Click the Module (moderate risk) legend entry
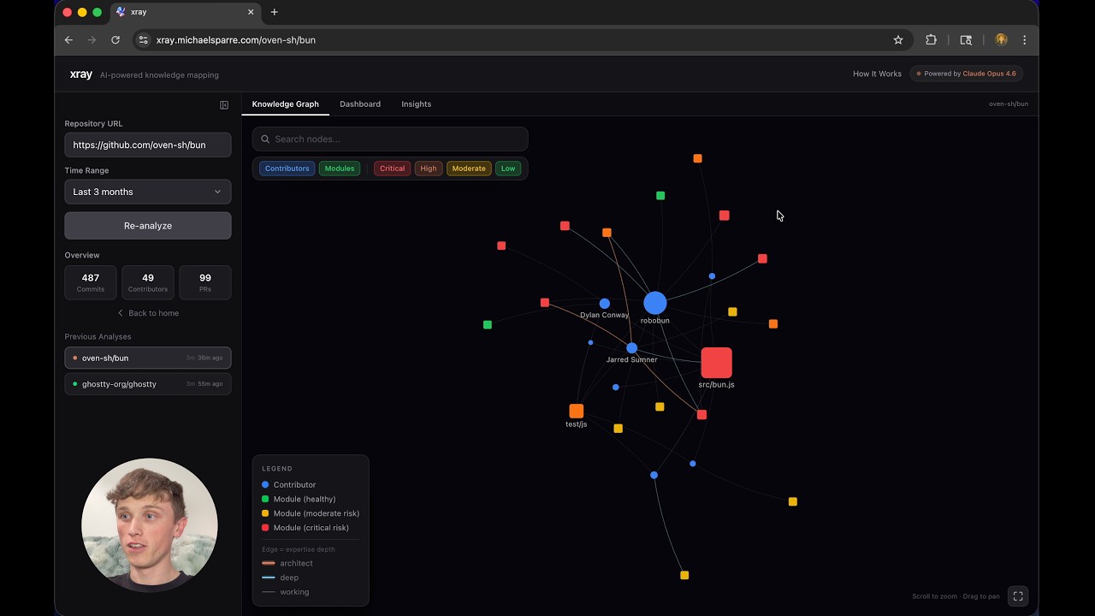Screen dimensions: 1095x616 [311, 513]
